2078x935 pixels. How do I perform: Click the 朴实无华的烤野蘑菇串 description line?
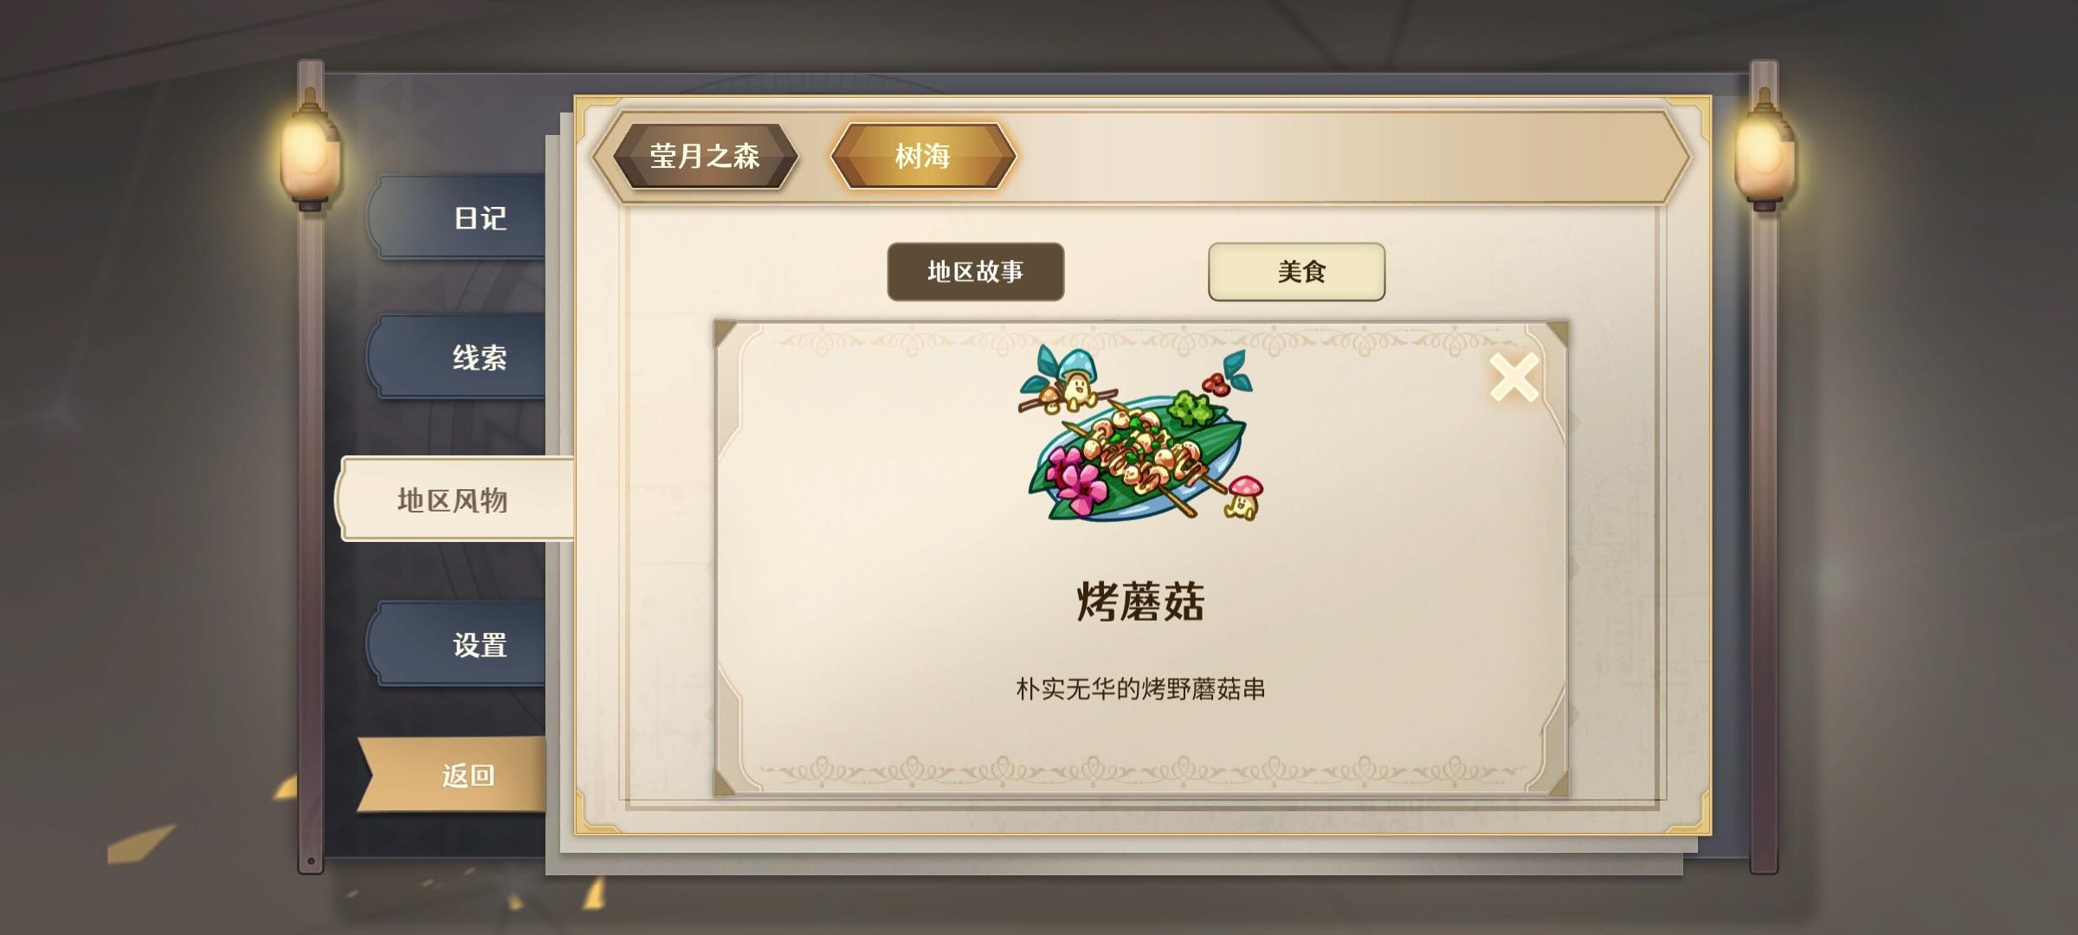point(1140,689)
